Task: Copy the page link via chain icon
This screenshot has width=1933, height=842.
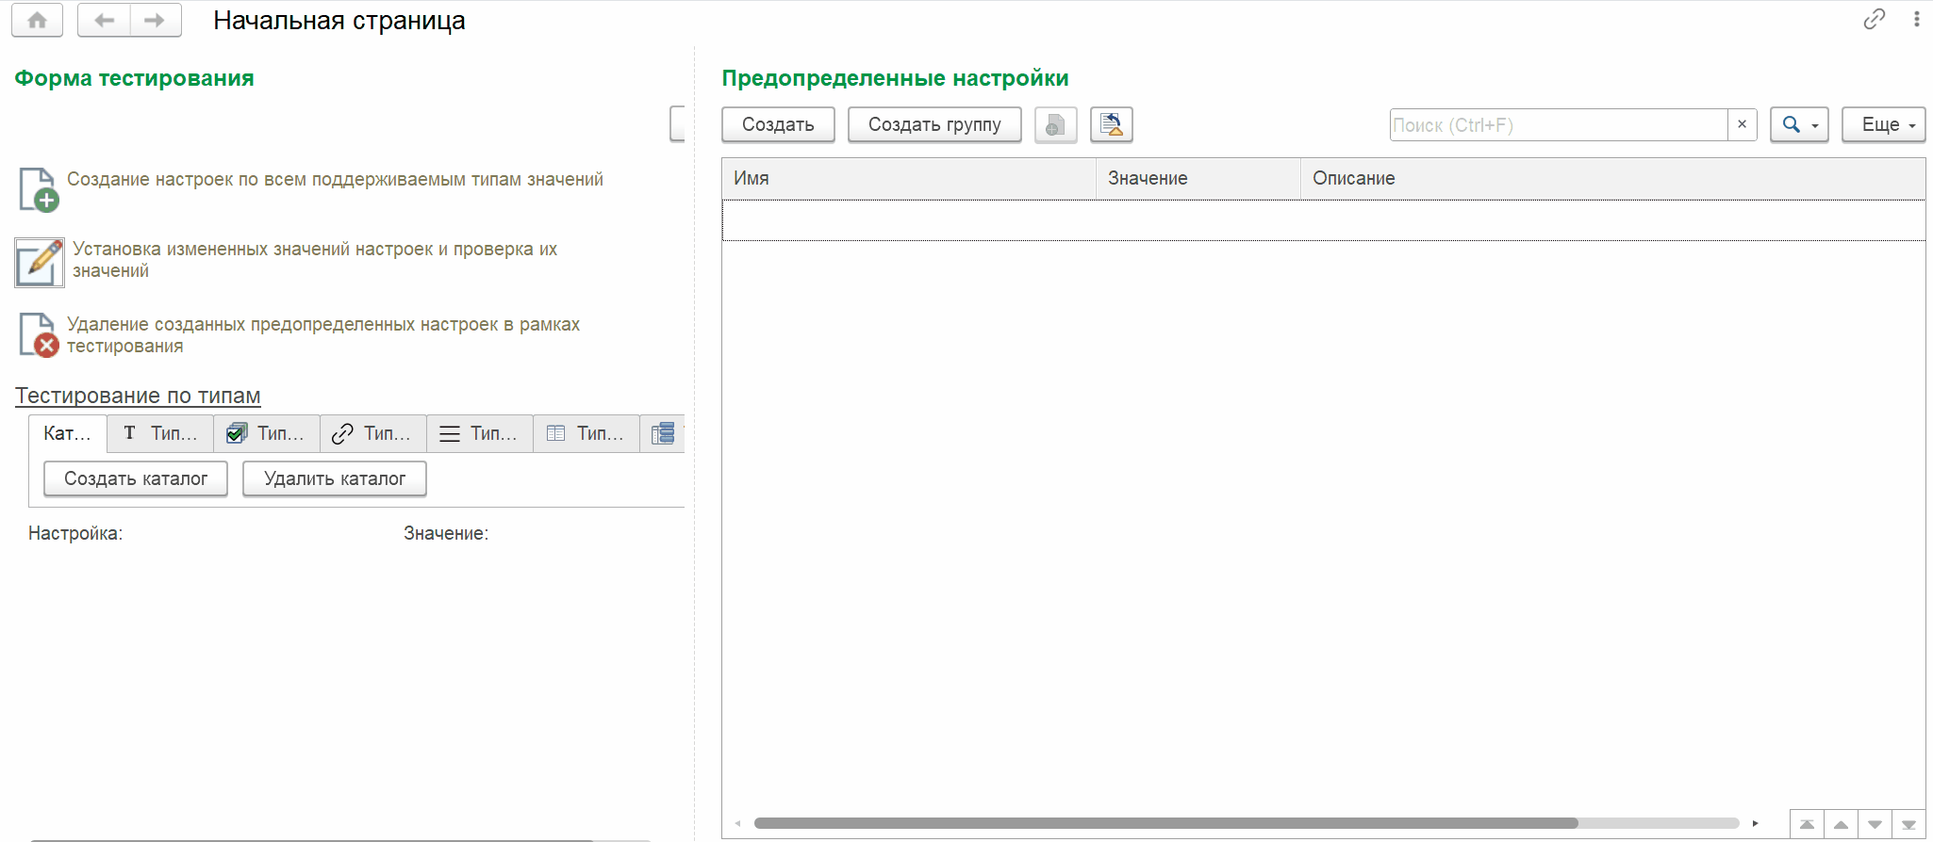Action: coord(1874,20)
